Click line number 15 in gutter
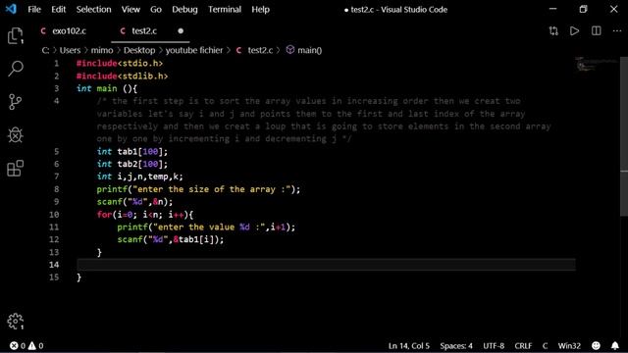The width and height of the screenshot is (628, 353). pos(54,277)
